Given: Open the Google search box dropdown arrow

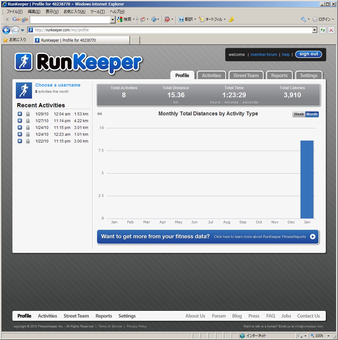Looking at the screenshot, I should pyautogui.click(x=113, y=20).
